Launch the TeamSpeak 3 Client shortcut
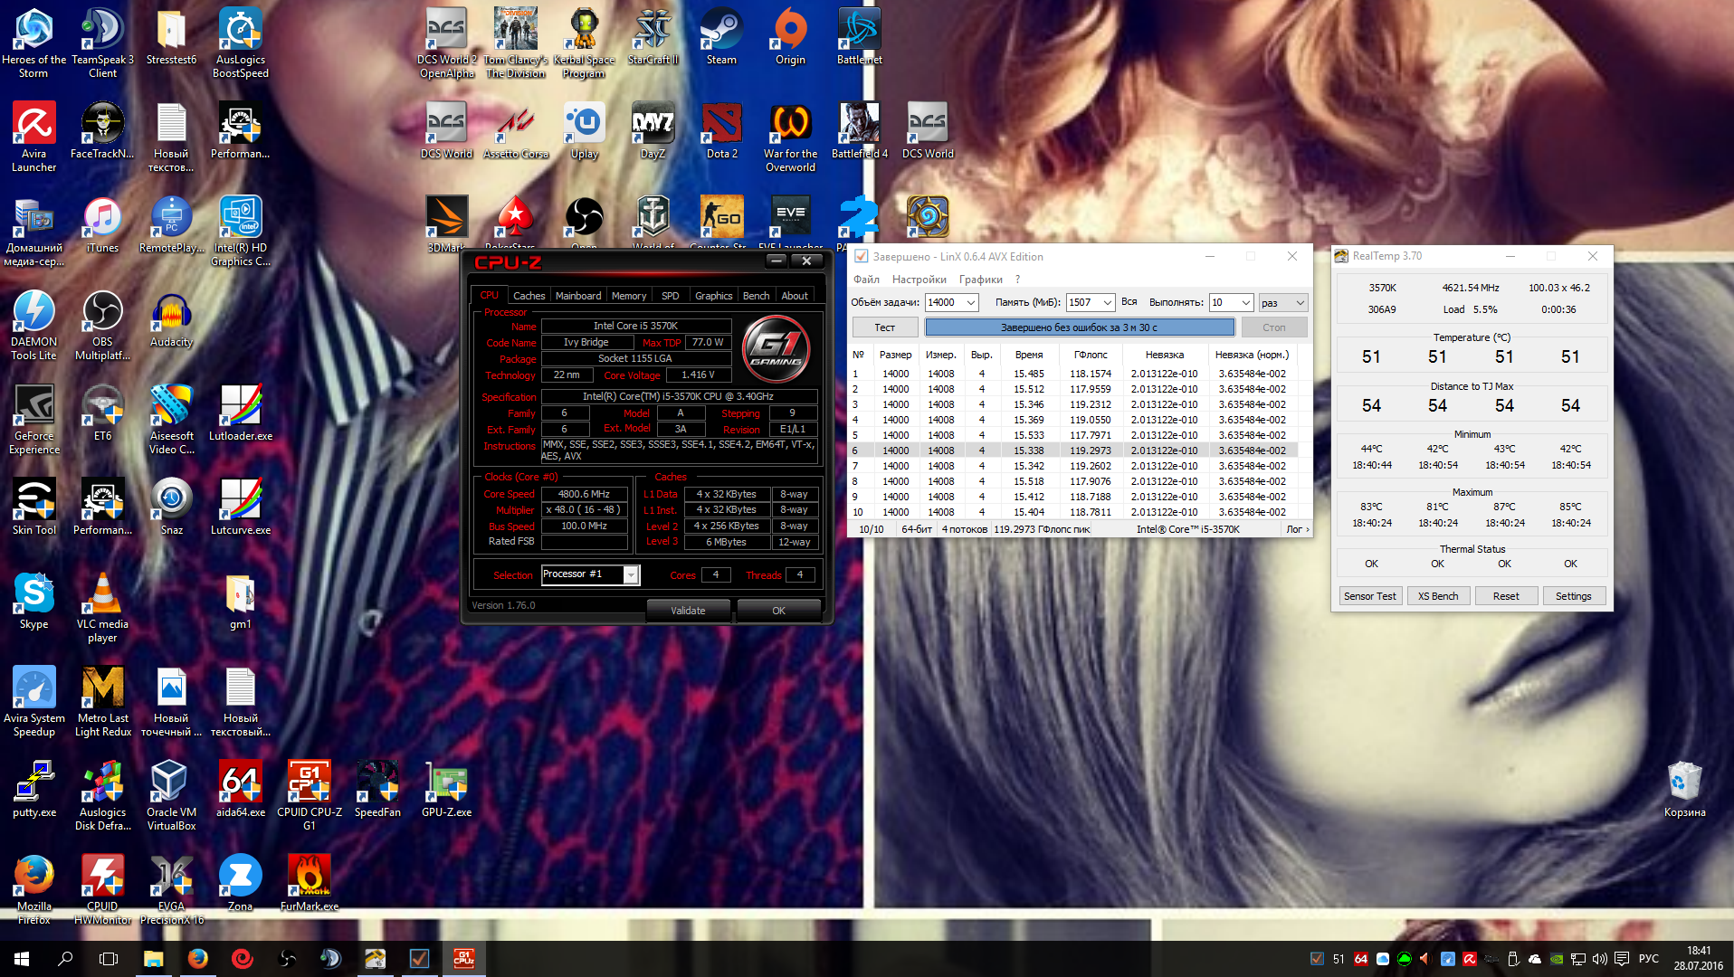 click(102, 43)
